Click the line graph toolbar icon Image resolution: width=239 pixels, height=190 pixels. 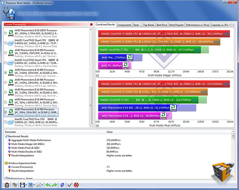(x=39, y=185)
